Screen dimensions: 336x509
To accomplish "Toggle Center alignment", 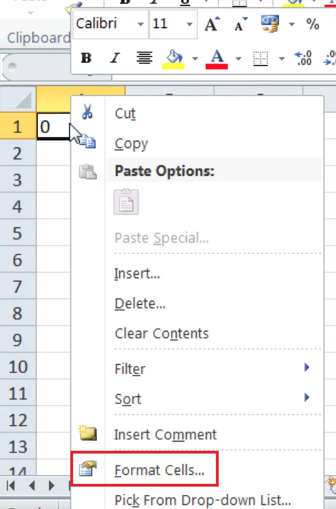I will pos(143,59).
